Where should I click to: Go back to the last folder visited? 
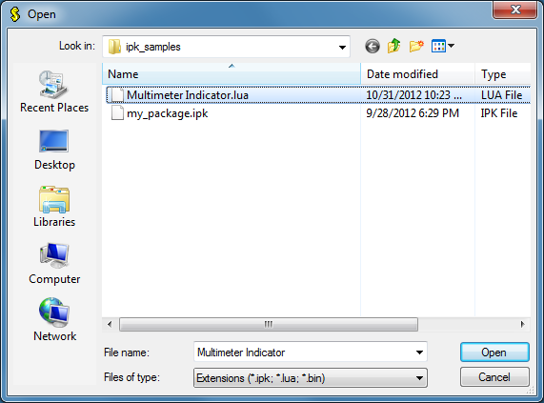pyautogui.click(x=373, y=46)
